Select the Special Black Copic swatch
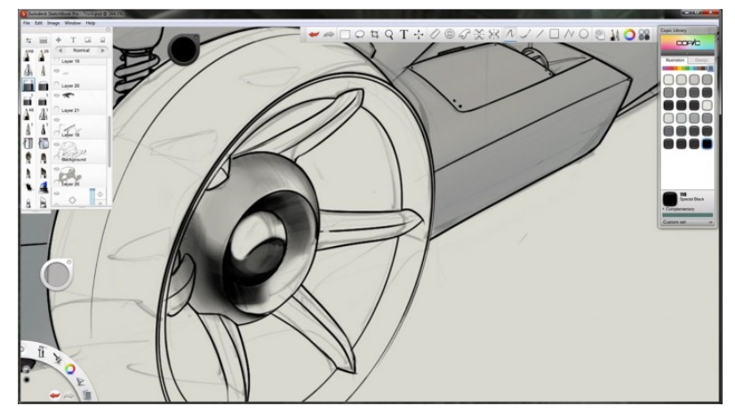This screenshot has width=735, height=413. point(707,143)
